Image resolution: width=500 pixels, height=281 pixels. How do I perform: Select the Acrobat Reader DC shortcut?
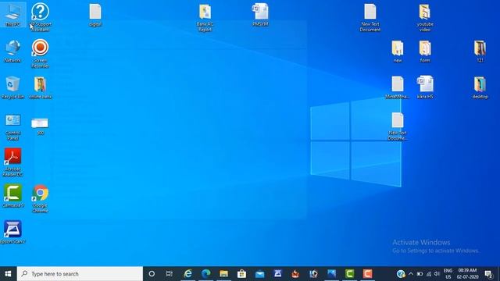click(12, 162)
